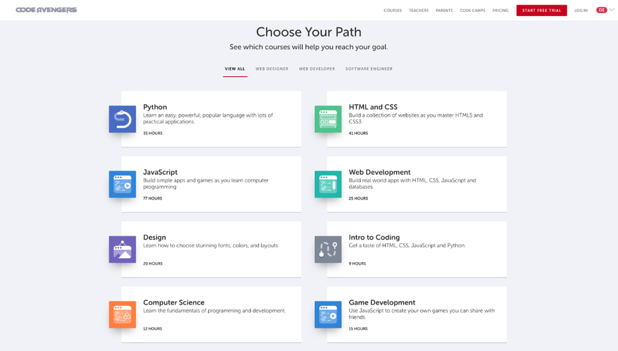Open the Code Camps navigation link

[472, 11]
